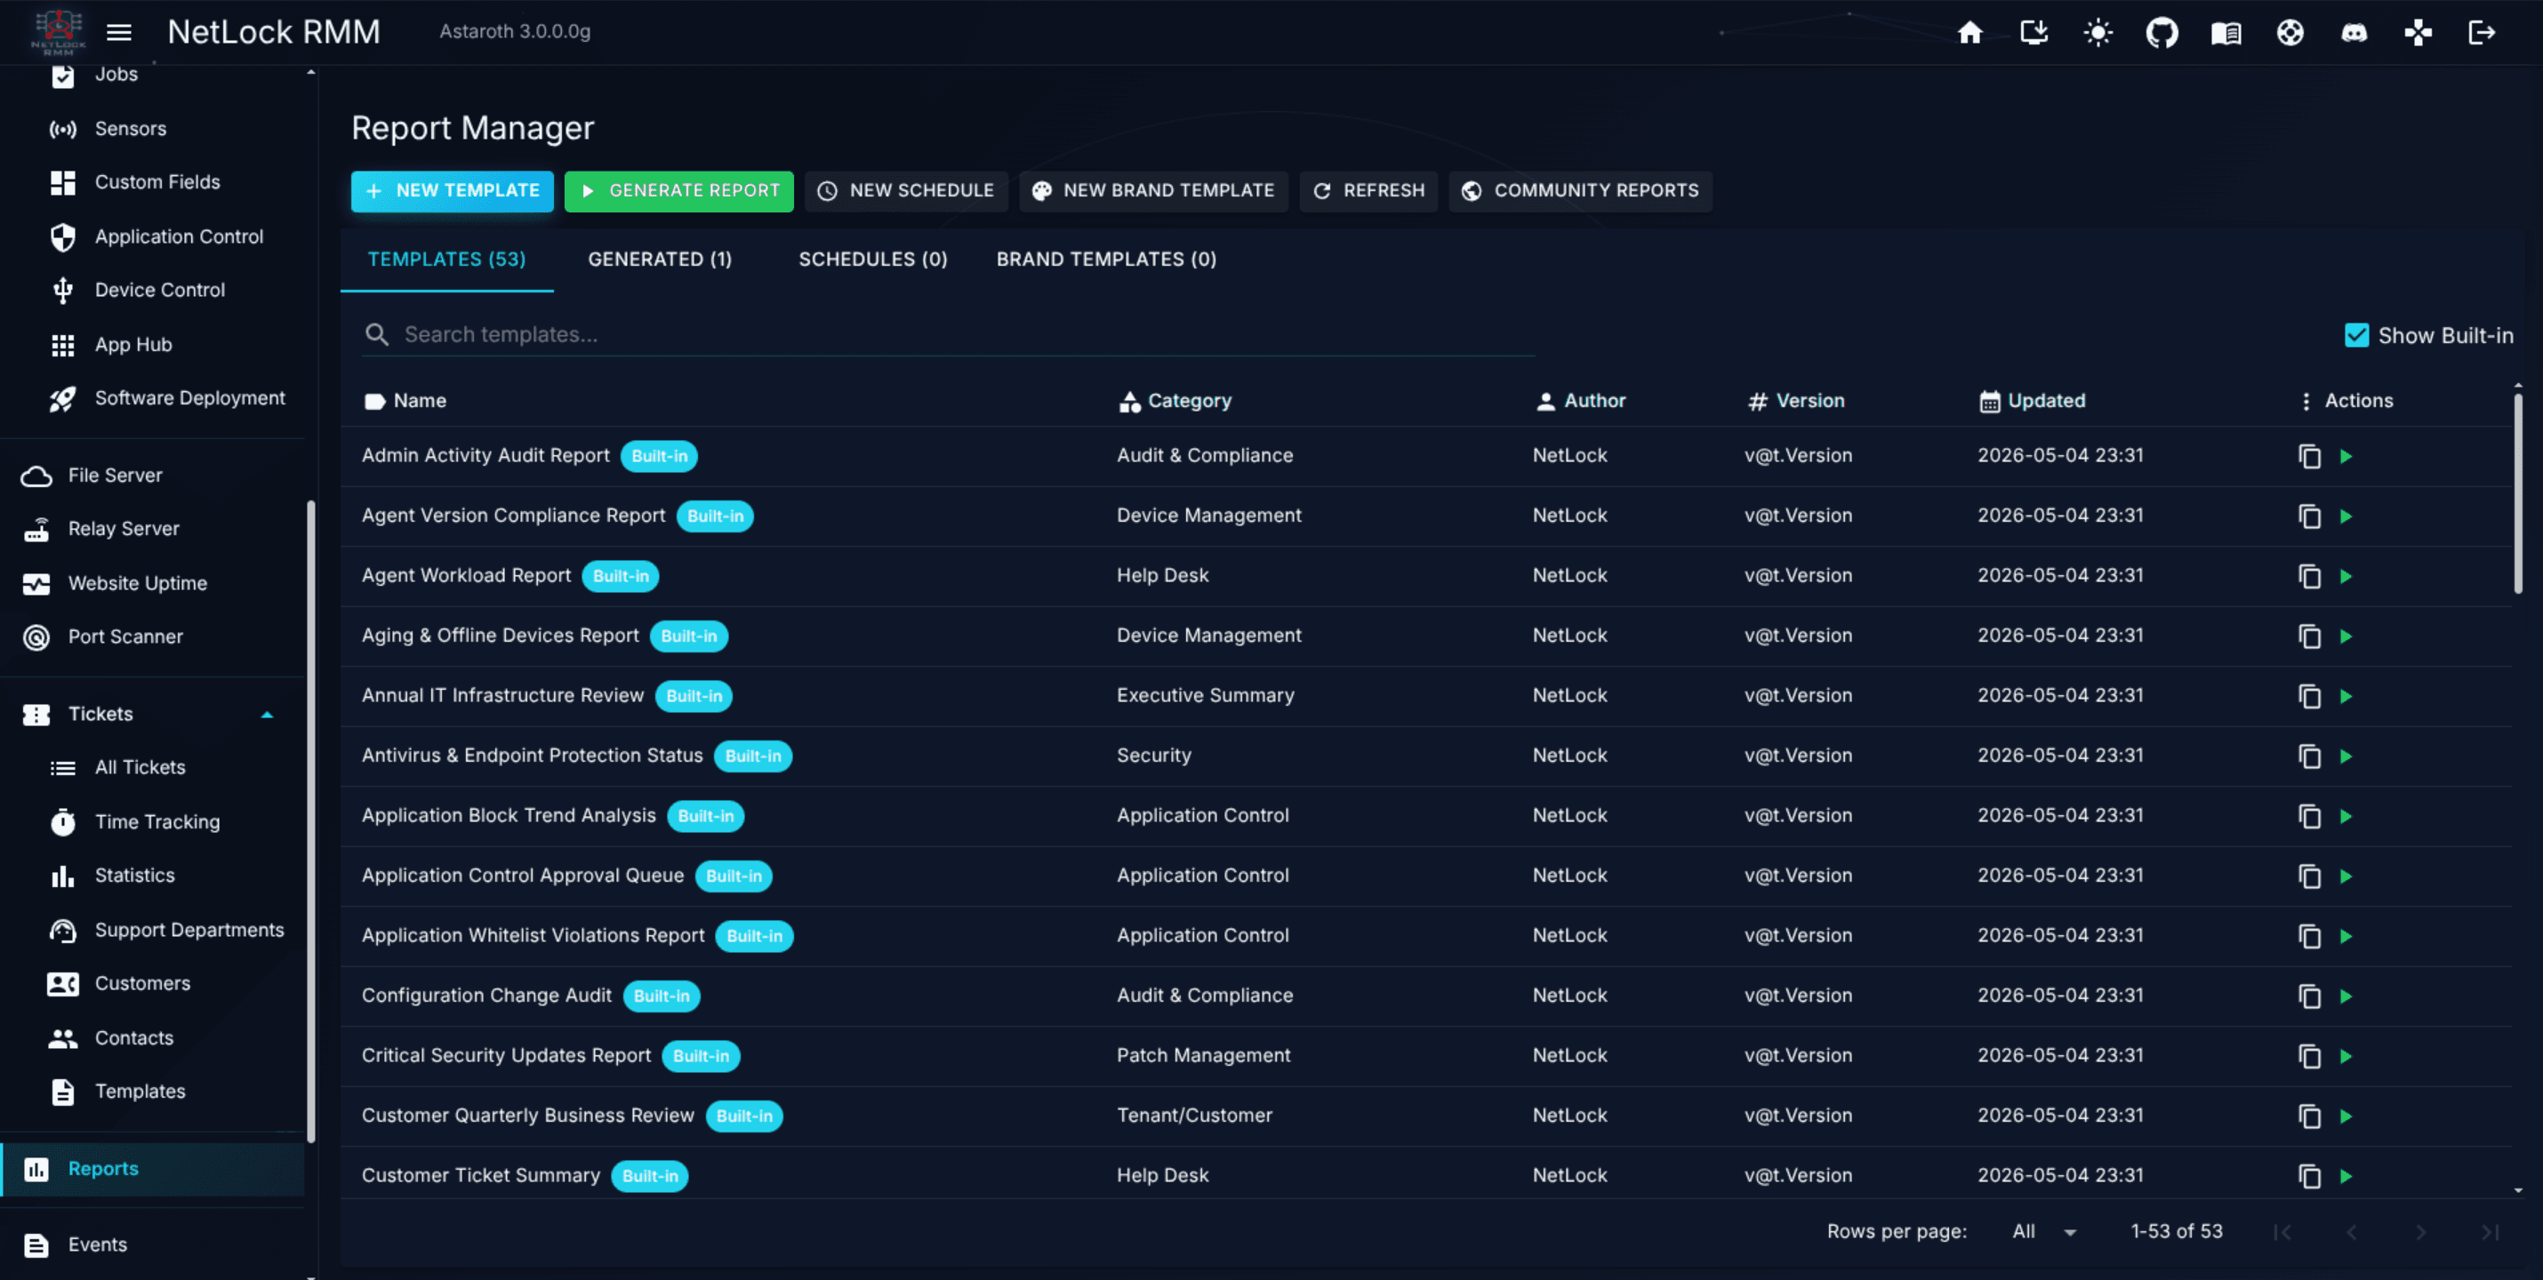Open Application Control in the sidebar
2543x1280 pixels.
tap(153, 236)
